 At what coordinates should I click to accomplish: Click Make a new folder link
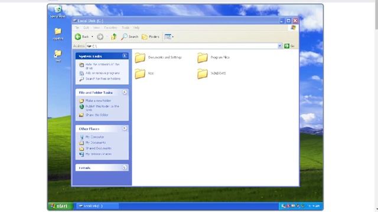click(98, 101)
